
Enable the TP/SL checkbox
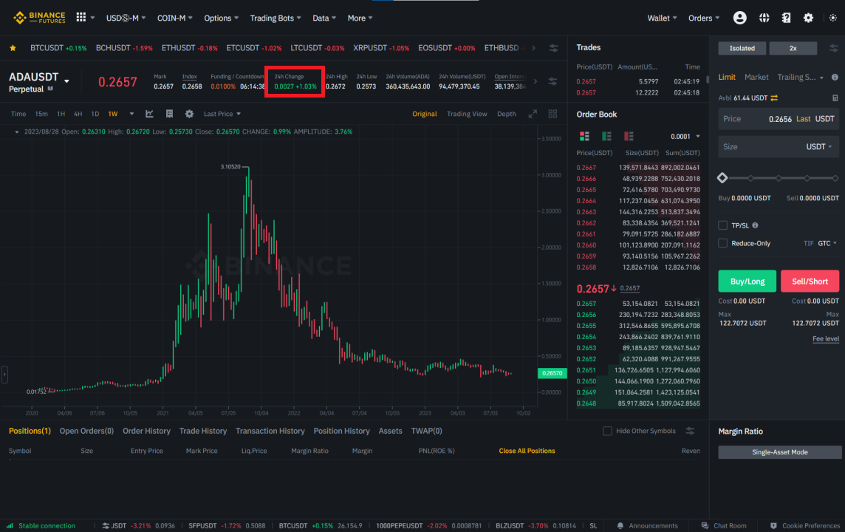(722, 225)
